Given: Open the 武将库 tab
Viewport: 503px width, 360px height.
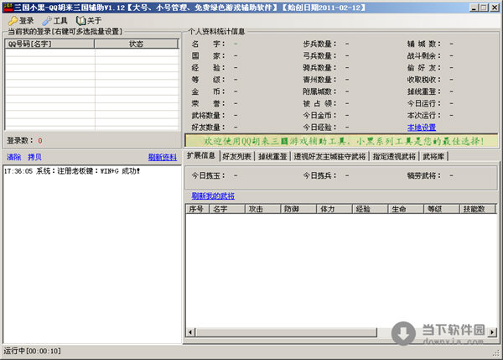Looking at the screenshot, I should click(x=435, y=156).
